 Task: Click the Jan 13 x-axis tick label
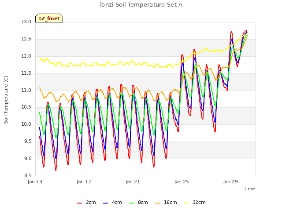(x=35, y=182)
